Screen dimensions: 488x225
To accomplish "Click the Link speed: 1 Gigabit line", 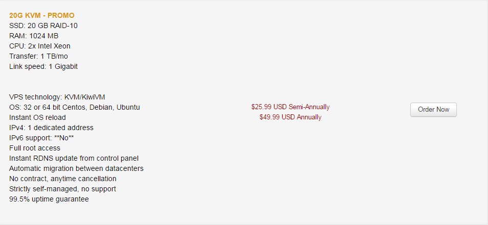I will pos(43,66).
